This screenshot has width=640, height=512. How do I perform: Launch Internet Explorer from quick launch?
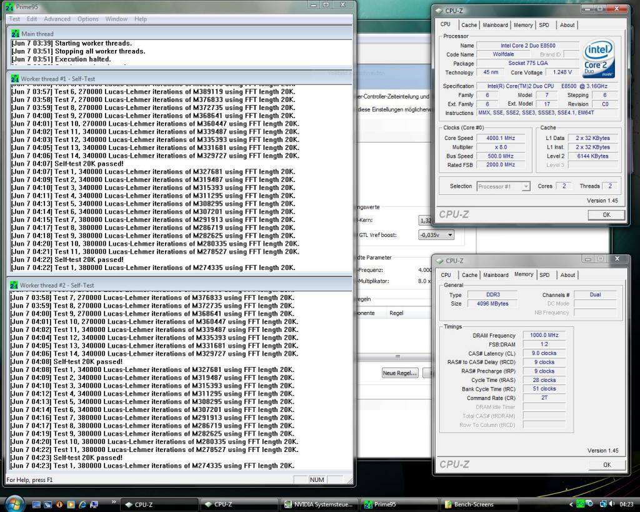(82, 504)
